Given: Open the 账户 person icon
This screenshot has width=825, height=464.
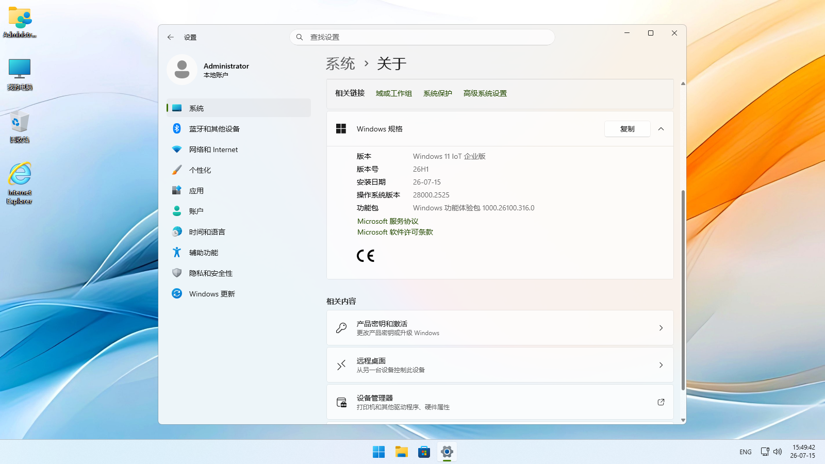Looking at the screenshot, I should tap(177, 211).
